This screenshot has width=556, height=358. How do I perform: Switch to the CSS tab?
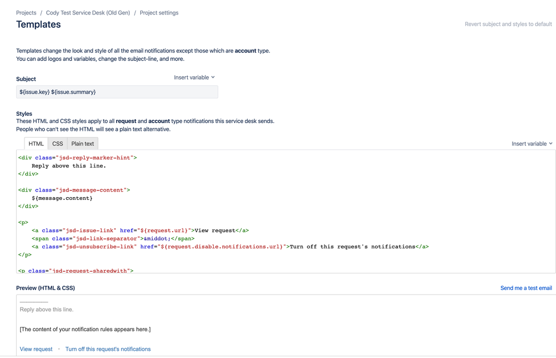pyautogui.click(x=57, y=143)
